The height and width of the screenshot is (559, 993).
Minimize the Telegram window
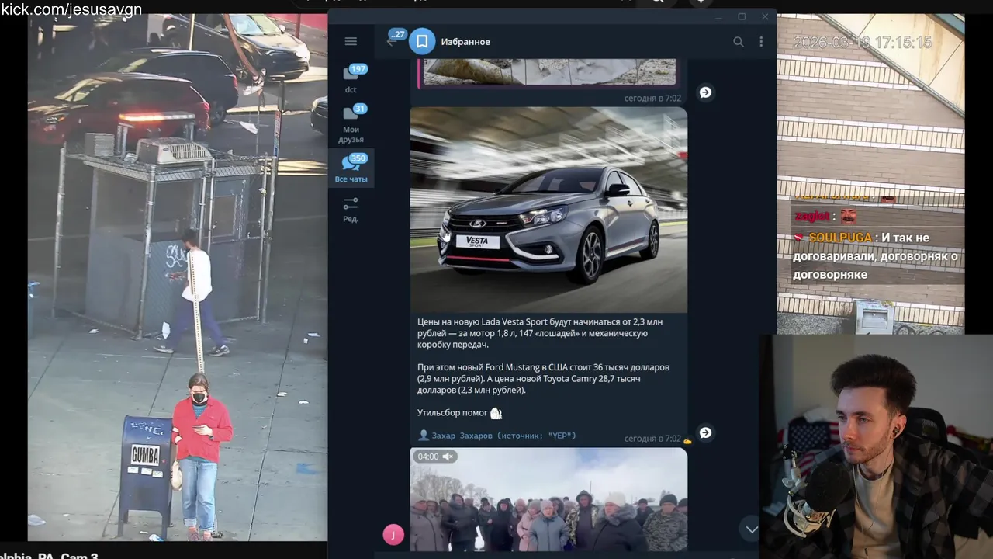[719, 16]
